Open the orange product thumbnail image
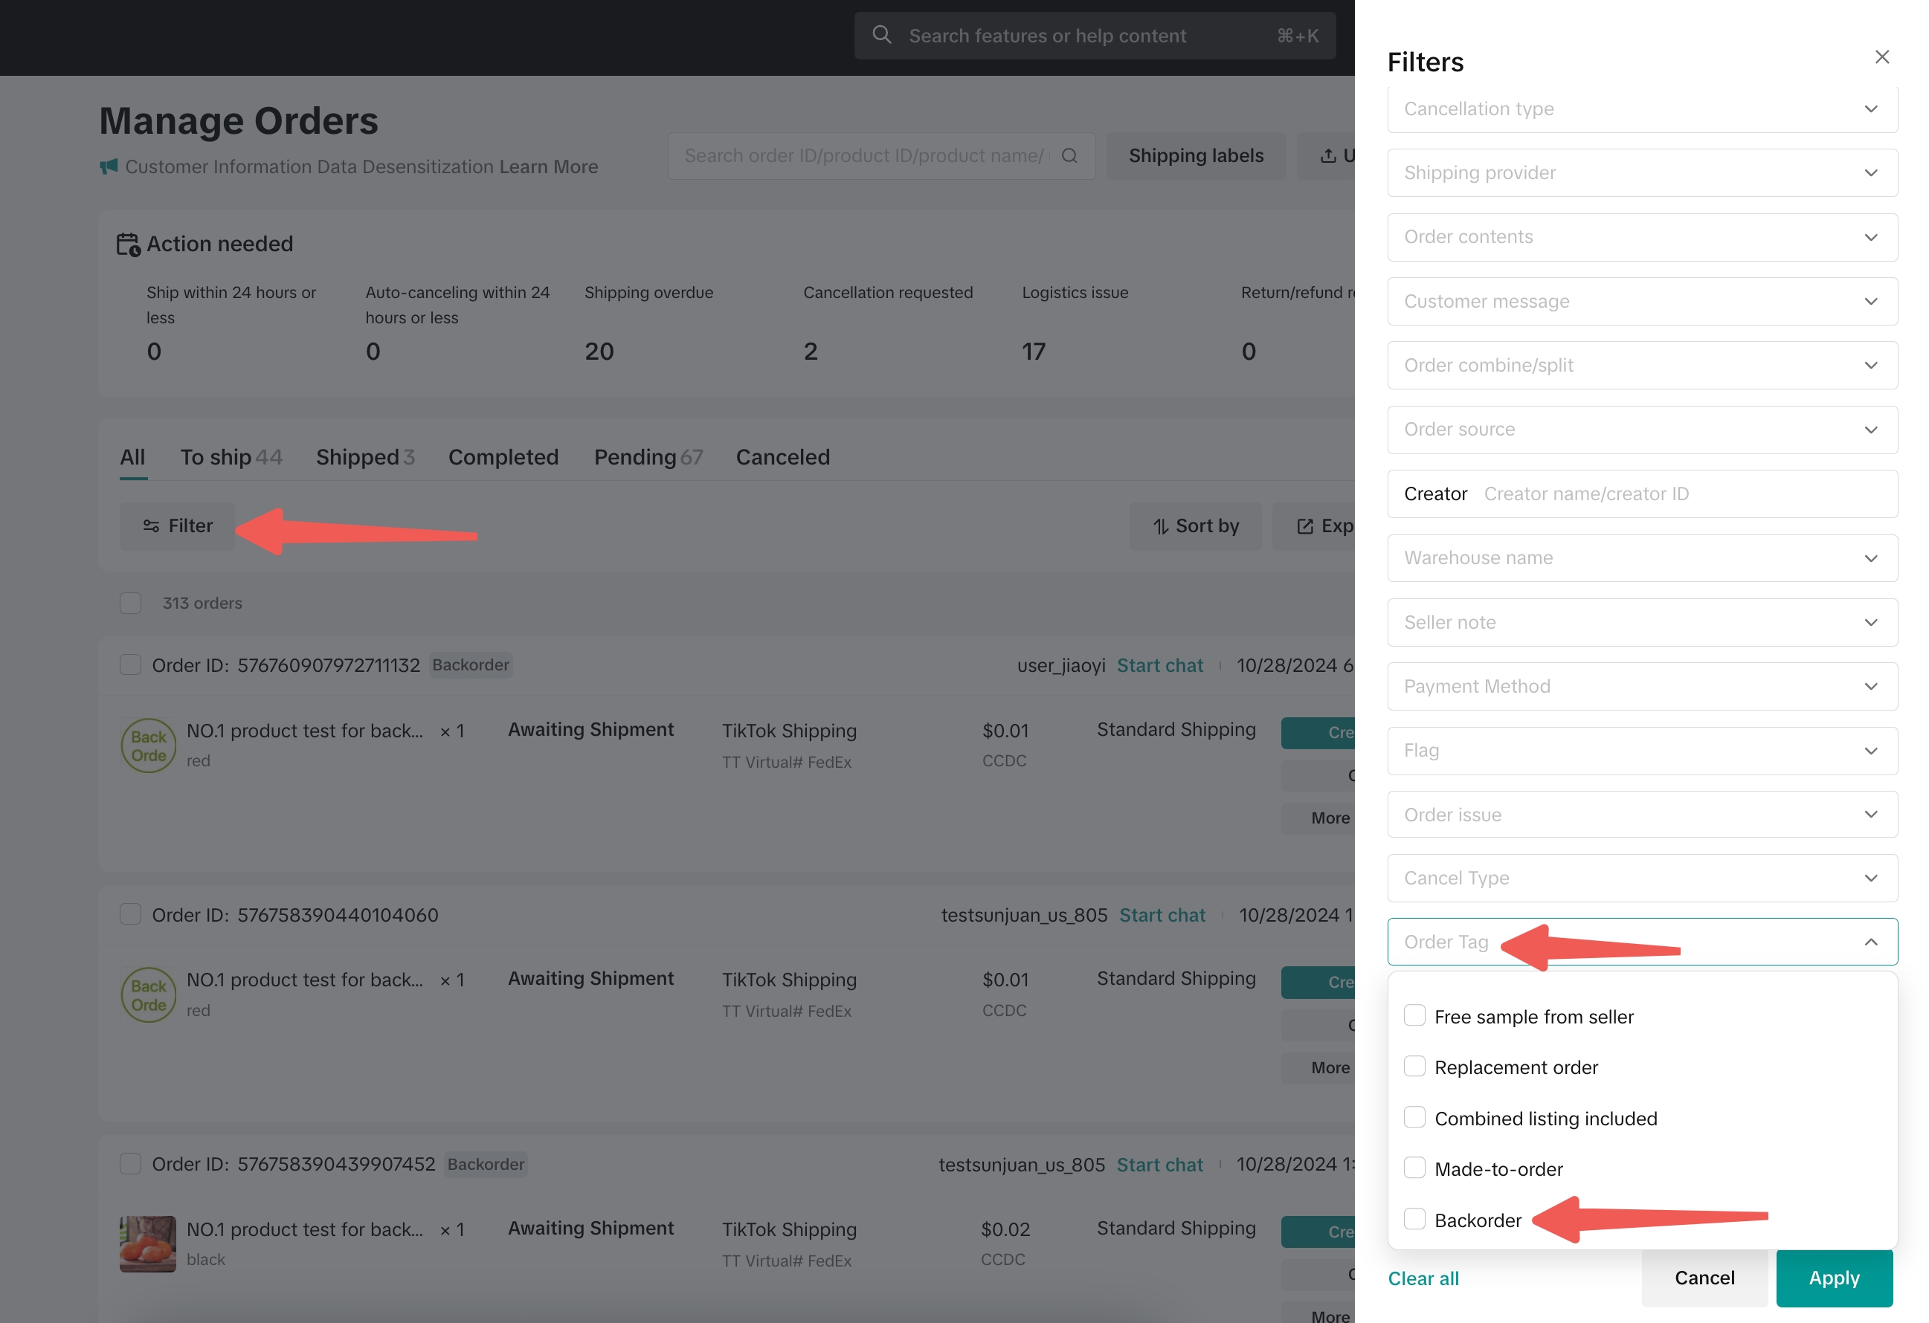 (148, 1243)
